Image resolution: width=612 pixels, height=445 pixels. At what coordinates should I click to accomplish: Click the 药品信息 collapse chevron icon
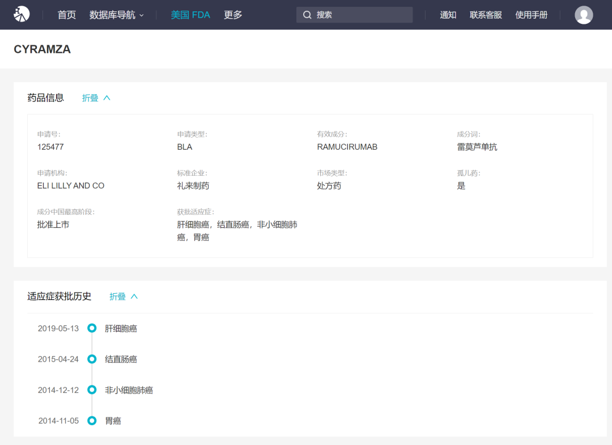(x=107, y=98)
